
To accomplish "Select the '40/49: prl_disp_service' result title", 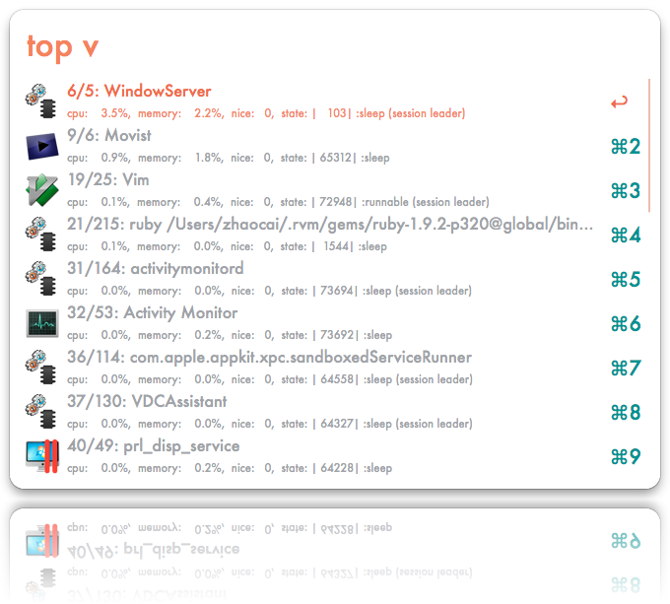I will [x=154, y=446].
